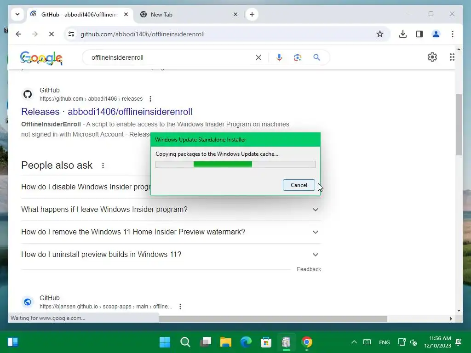Click the scroll right arrow on horizontal scrollbar
The height and width of the screenshot is (353, 471).
click(451, 319)
